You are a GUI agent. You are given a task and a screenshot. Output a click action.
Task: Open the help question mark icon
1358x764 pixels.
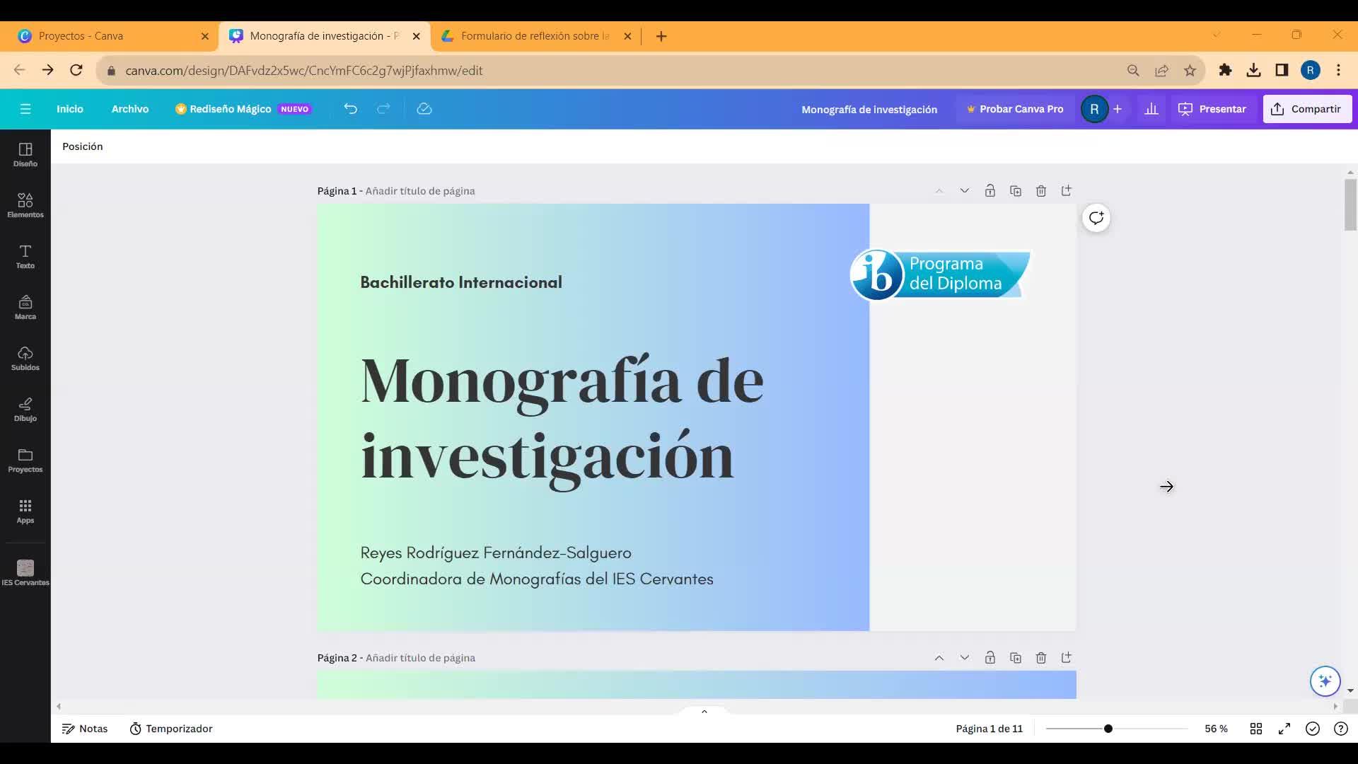(1341, 729)
